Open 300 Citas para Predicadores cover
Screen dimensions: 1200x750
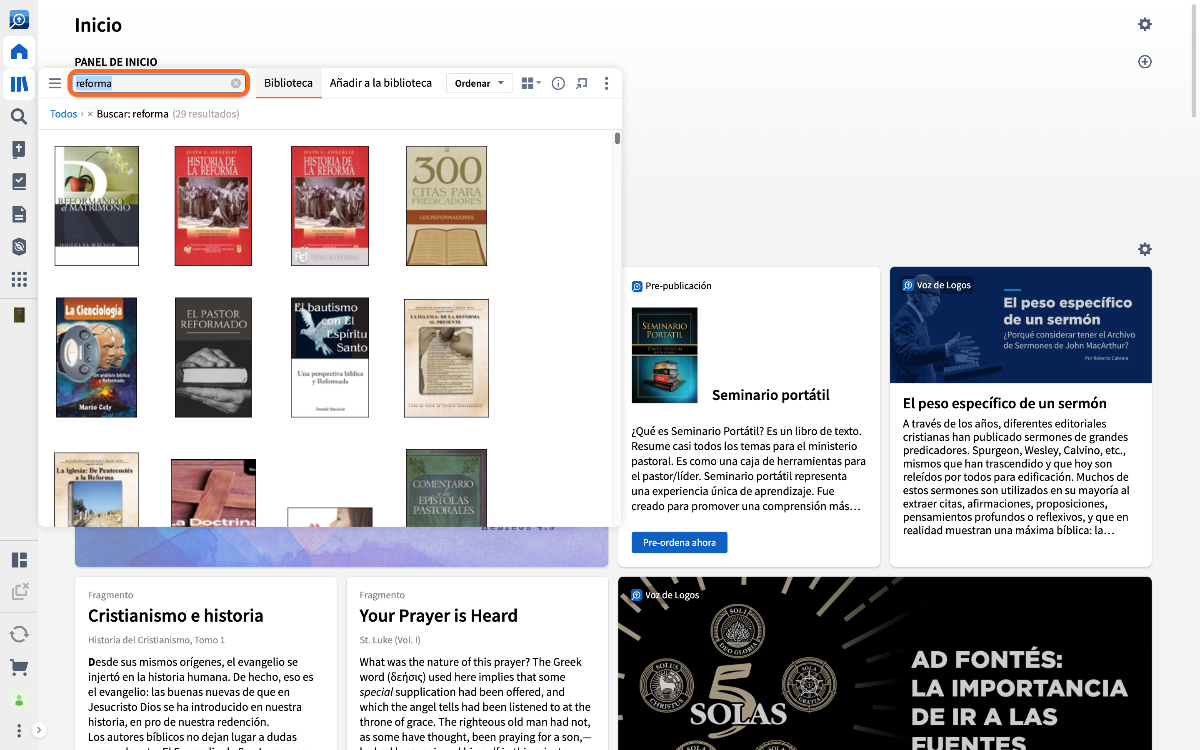click(x=446, y=205)
